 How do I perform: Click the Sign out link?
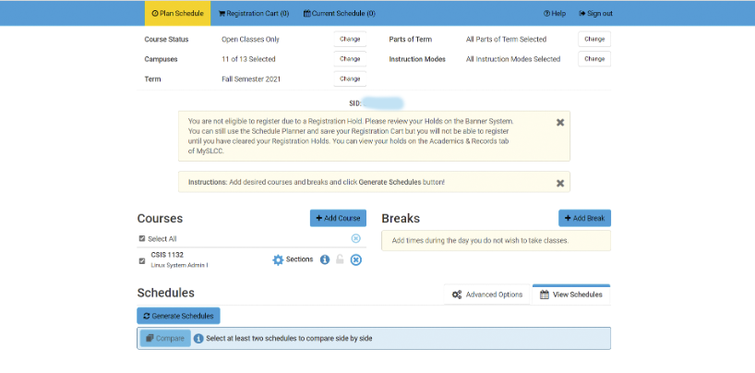click(595, 14)
